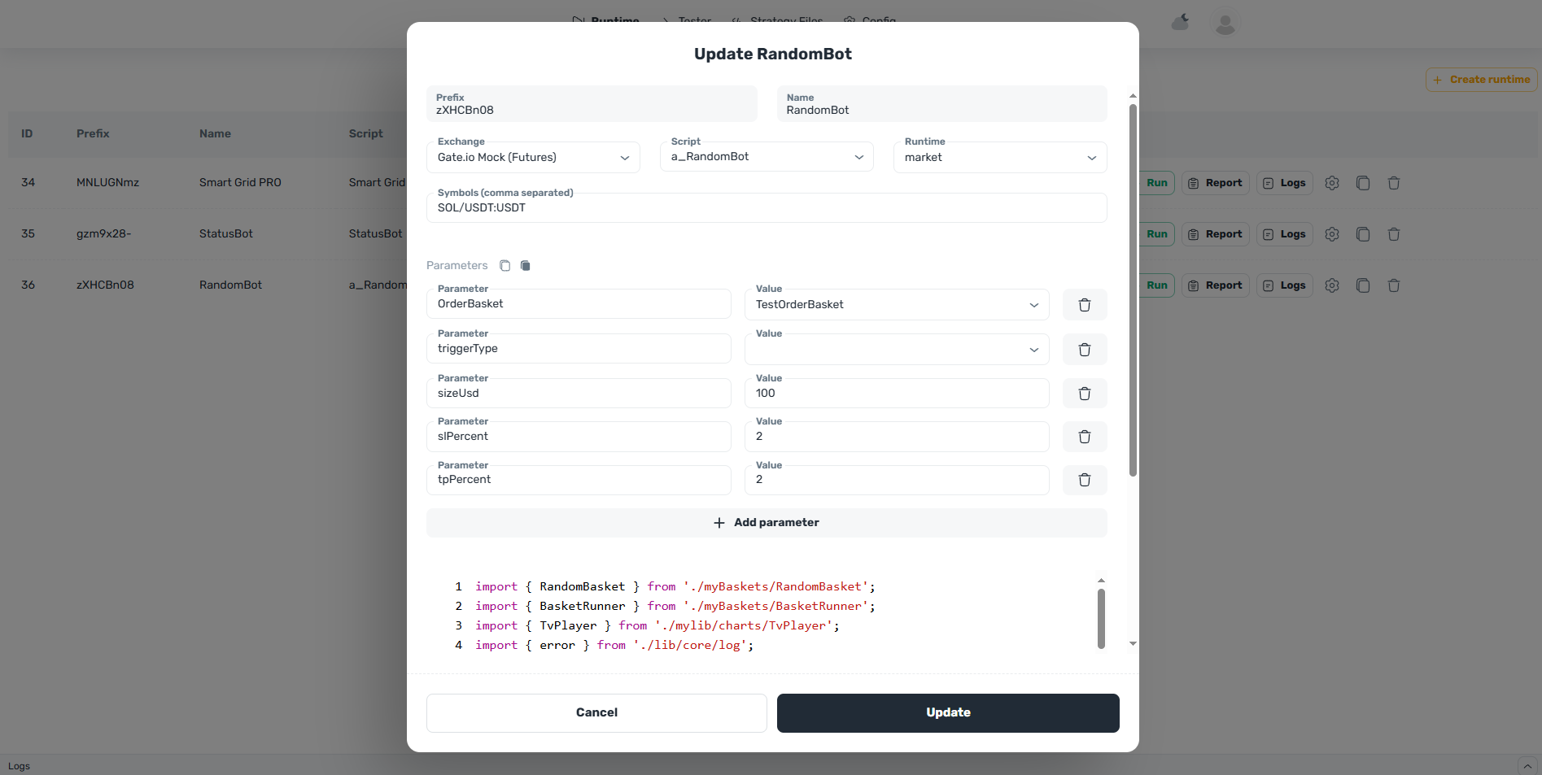Image resolution: width=1542 pixels, height=775 pixels.
Task: Open the TestOrderBasket value dropdown
Action: coord(896,305)
